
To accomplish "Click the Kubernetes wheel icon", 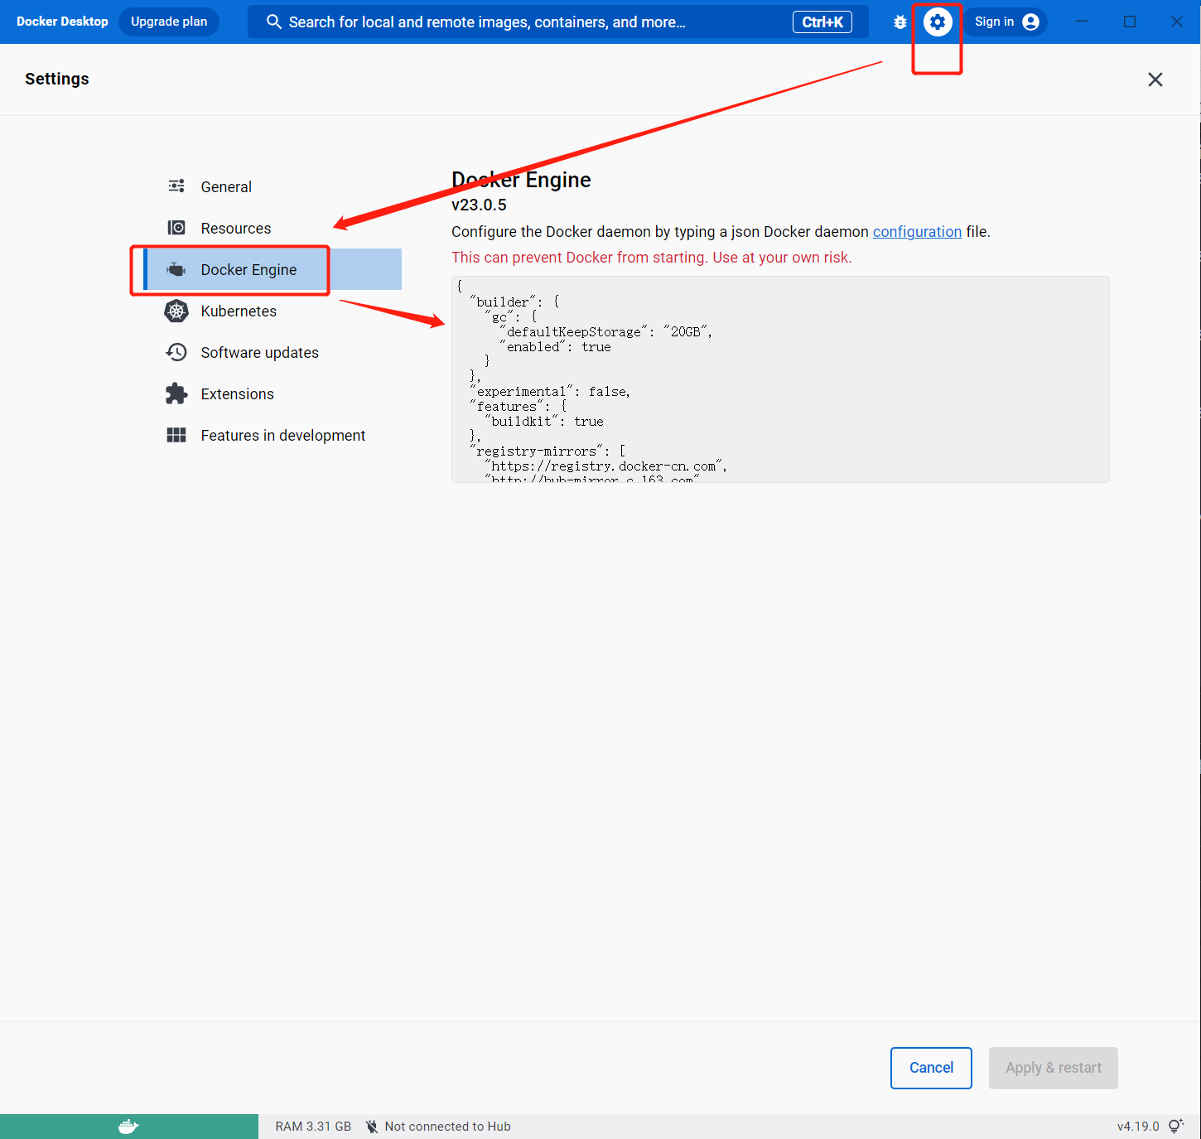I will click(x=176, y=311).
